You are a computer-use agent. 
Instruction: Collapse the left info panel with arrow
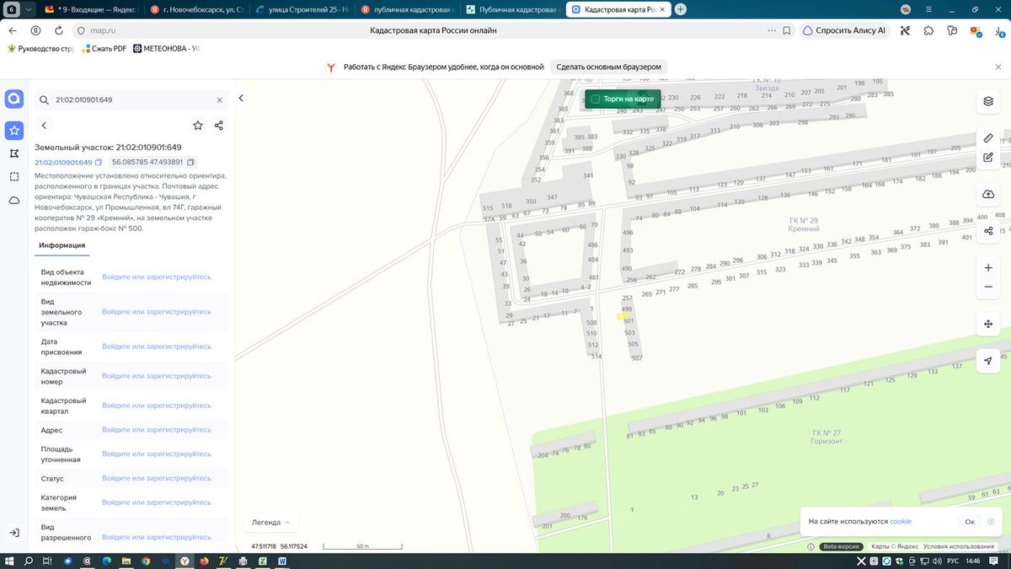(x=241, y=99)
